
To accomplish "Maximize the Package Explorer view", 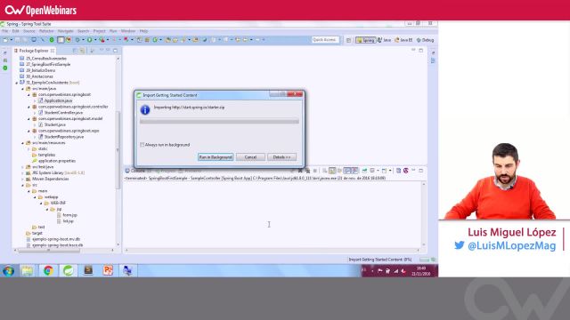I will click(x=115, y=51).
